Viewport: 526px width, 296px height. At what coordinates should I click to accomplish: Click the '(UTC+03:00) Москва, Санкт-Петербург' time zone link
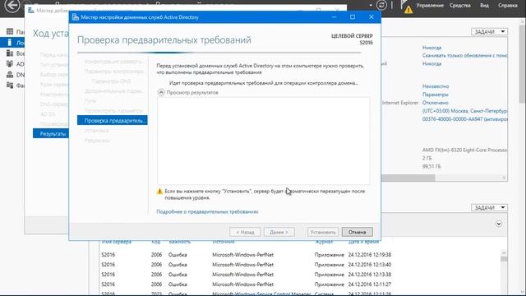click(464, 111)
